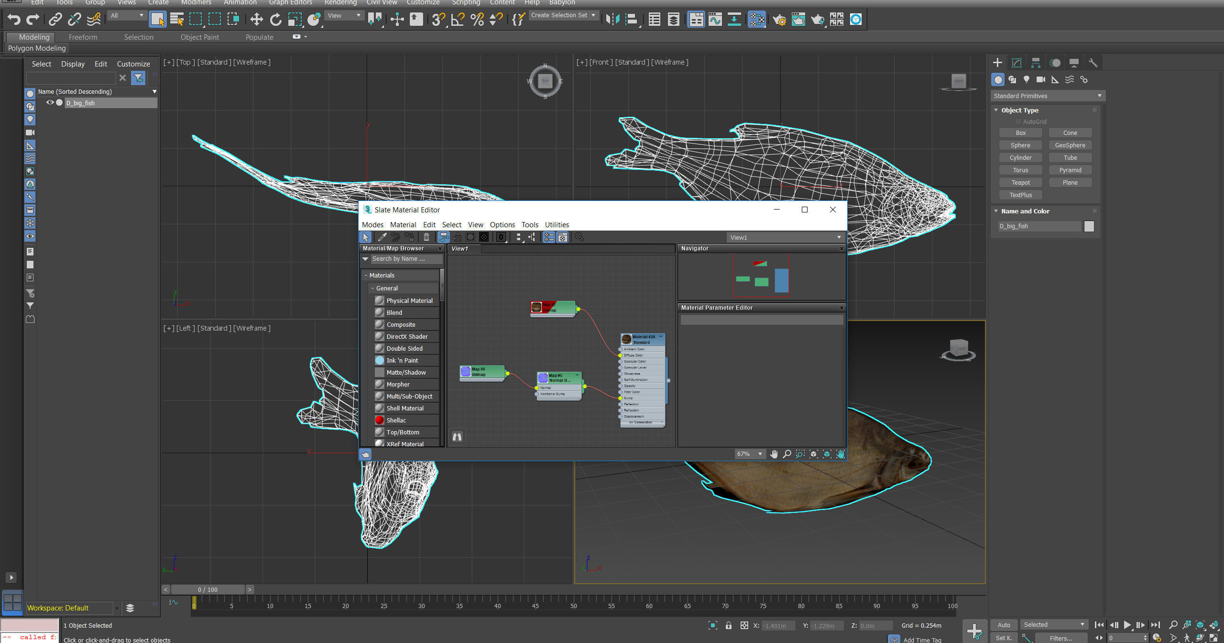The image size is (1224, 643).
Task: Click the Mirror tool icon
Action: coord(612,20)
